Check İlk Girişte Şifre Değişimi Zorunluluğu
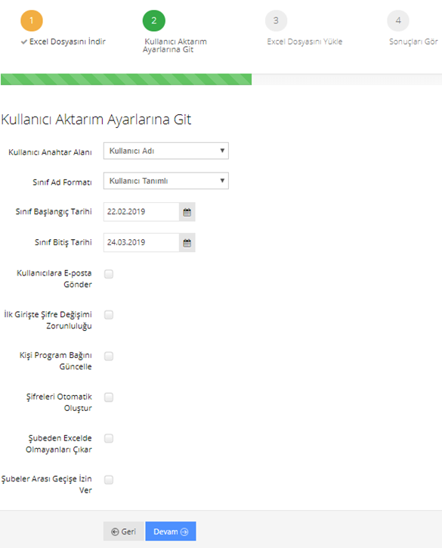 [109, 315]
